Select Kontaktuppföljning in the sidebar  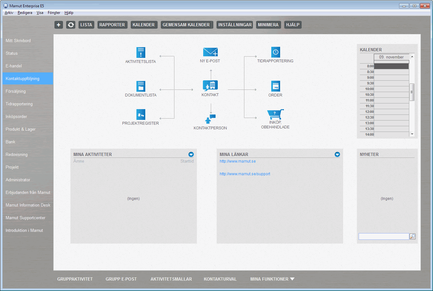coord(28,78)
